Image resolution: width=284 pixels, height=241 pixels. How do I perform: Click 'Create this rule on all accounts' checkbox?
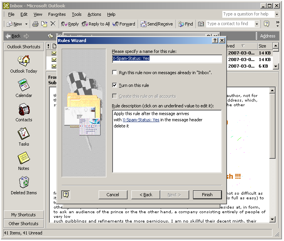click(114, 96)
